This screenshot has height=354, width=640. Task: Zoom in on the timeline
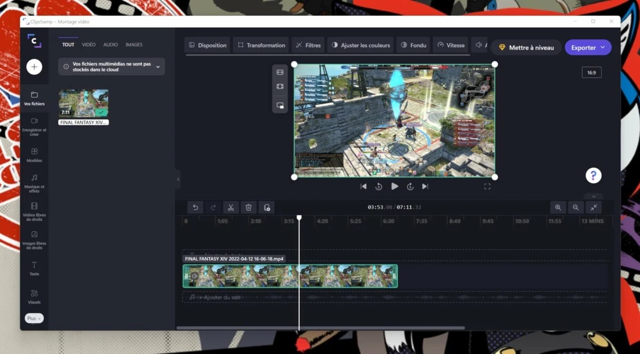[x=558, y=208]
